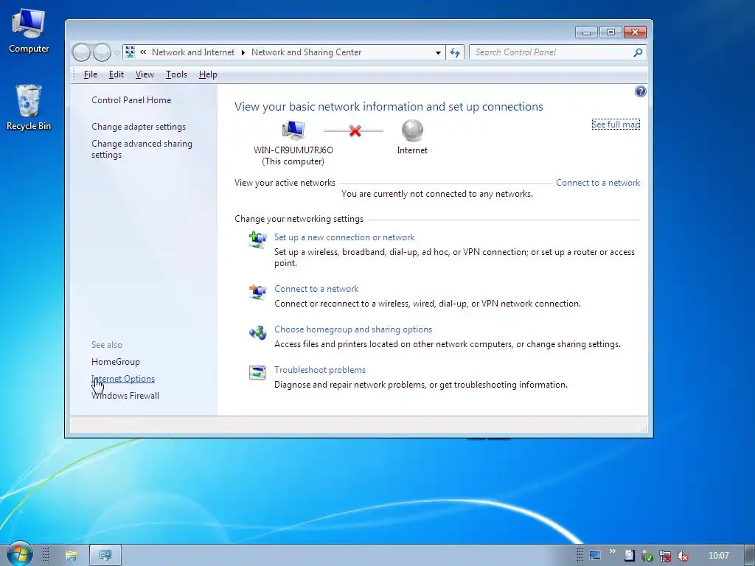Click the blue Help question mark icon
The height and width of the screenshot is (566, 755).
click(x=641, y=91)
